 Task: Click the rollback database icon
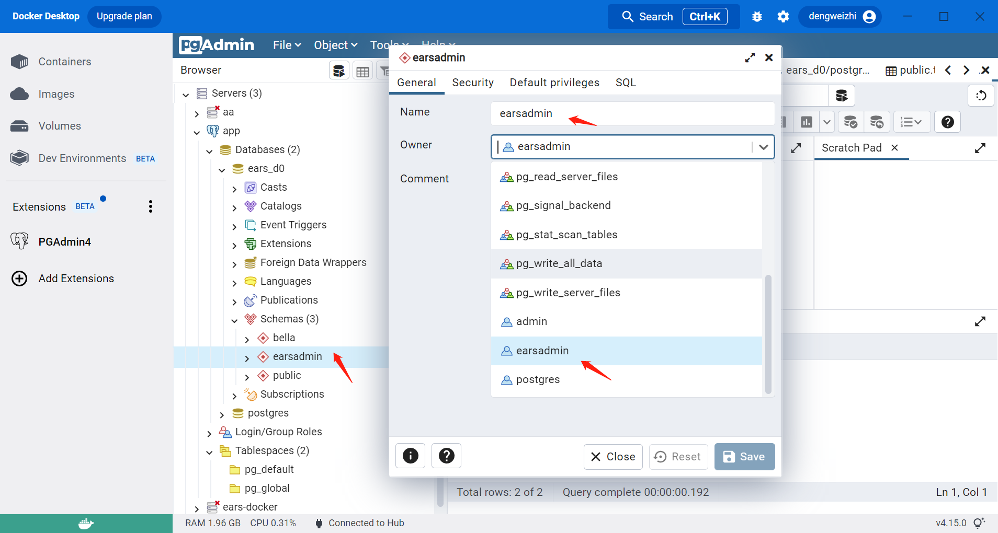tap(877, 122)
